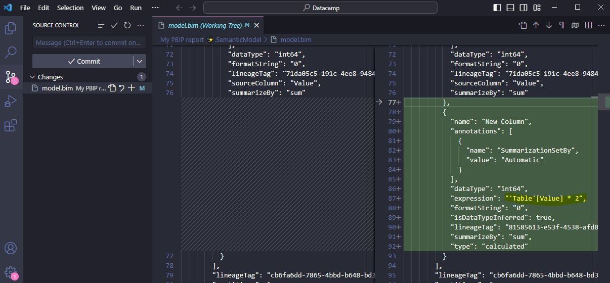
Task: Click the M modified status on model.bim row
Action: 142,88
